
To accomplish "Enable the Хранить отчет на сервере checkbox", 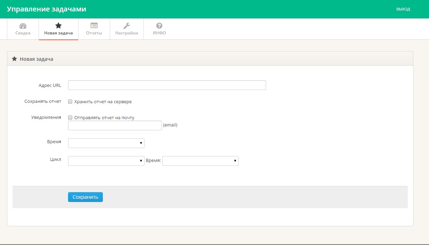I will click(x=70, y=102).
